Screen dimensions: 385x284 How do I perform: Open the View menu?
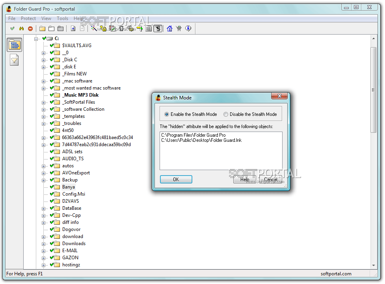coord(46,18)
